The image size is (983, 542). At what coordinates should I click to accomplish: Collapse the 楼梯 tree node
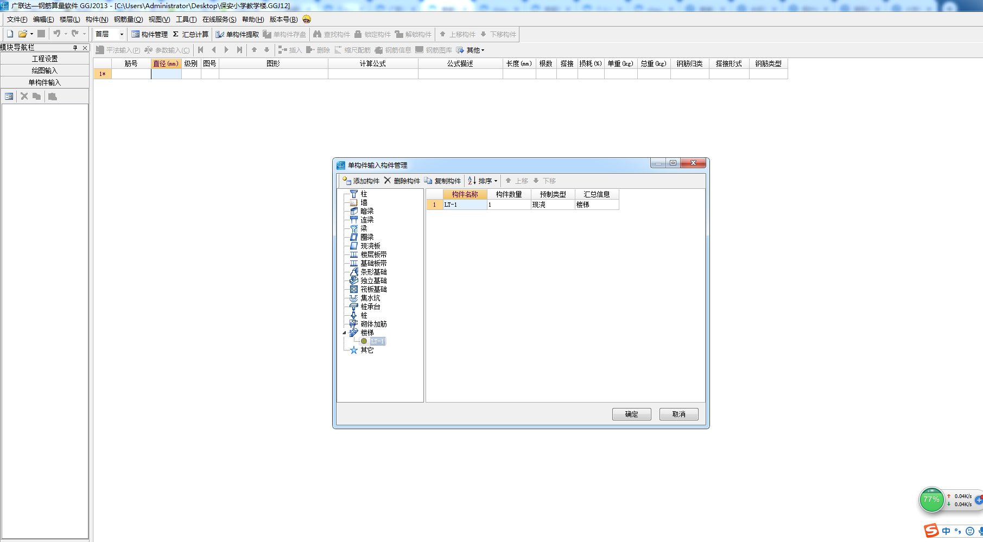coord(344,333)
